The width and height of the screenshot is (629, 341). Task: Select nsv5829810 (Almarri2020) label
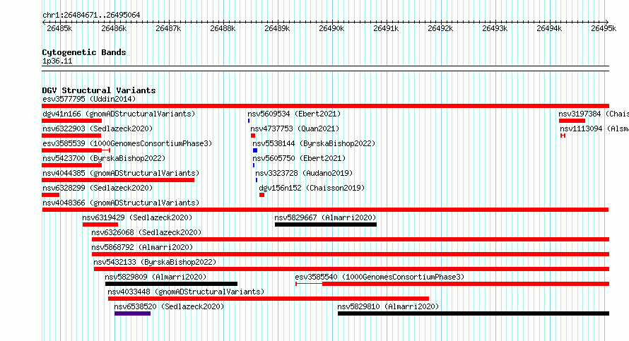click(x=388, y=306)
